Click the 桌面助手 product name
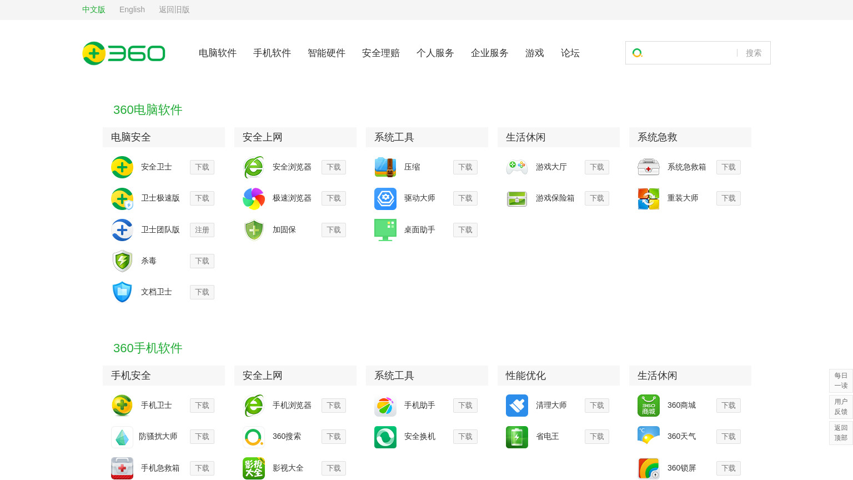Viewport: 853px width, 480px height. (x=420, y=230)
